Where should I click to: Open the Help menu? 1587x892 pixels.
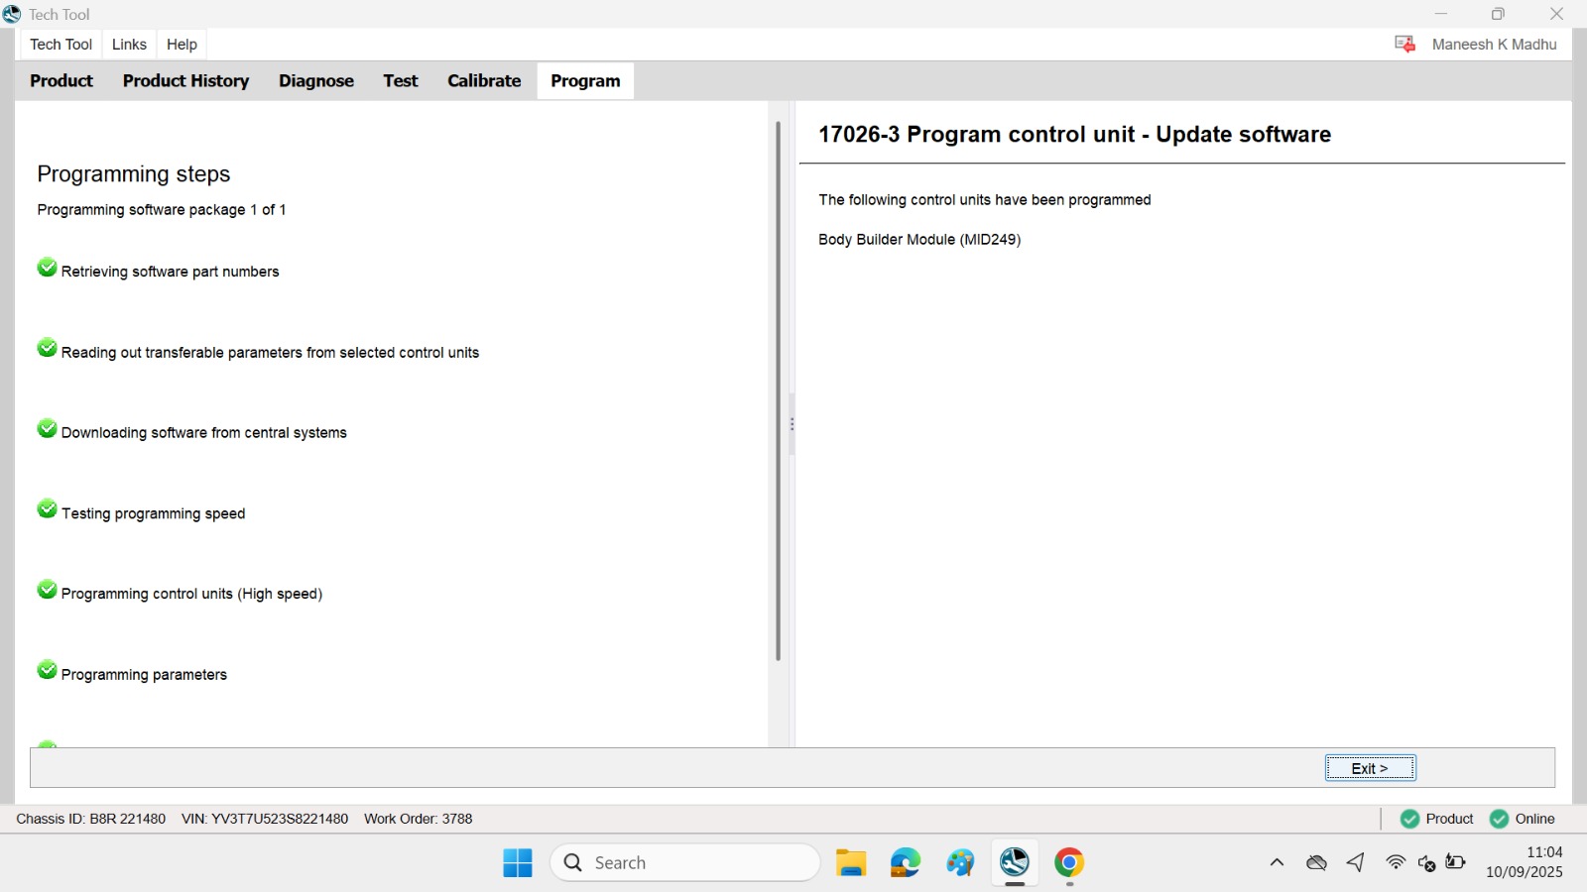(182, 45)
